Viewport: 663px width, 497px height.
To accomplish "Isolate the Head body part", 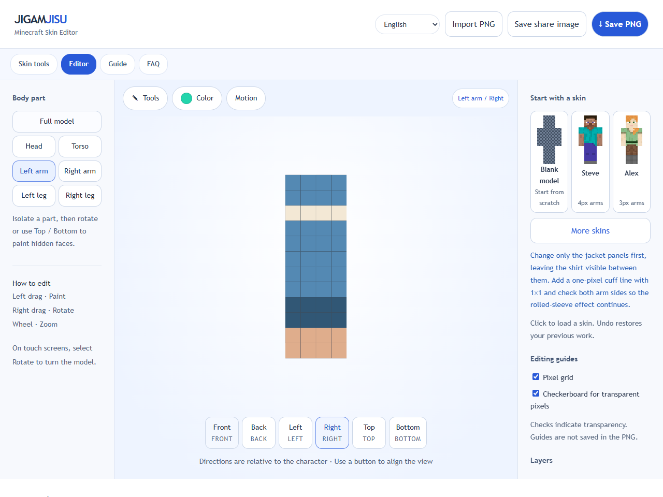I will tap(34, 147).
